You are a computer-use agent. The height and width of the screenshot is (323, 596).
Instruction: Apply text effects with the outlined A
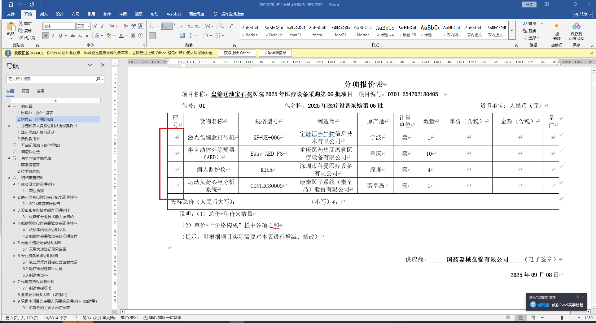pos(97,36)
